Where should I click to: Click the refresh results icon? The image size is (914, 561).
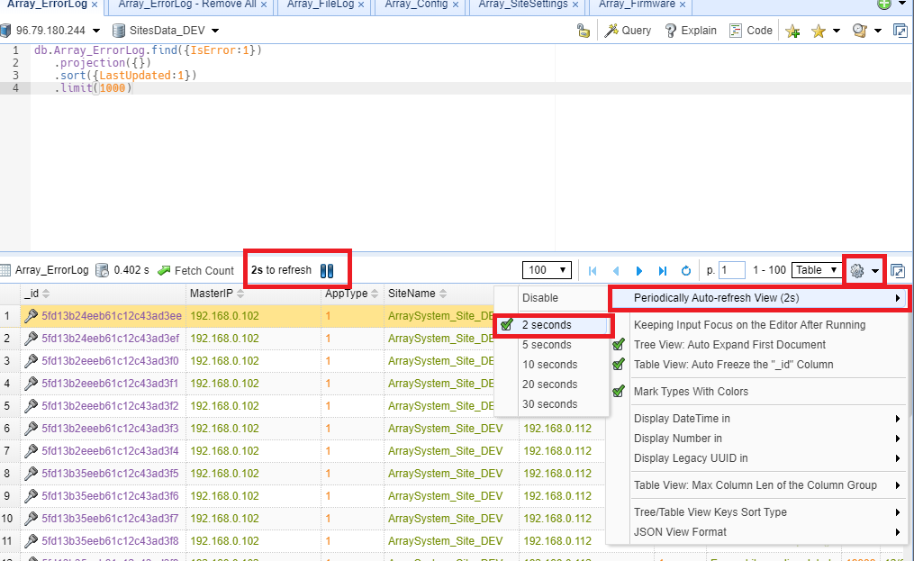686,270
